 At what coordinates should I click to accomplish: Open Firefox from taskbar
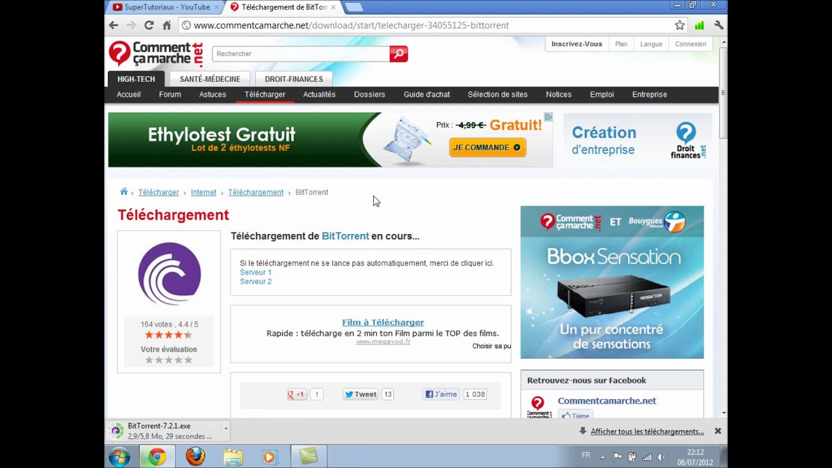pyautogui.click(x=195, y=457)
